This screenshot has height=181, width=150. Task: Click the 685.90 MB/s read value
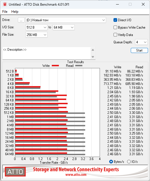(x=134, y=84)
